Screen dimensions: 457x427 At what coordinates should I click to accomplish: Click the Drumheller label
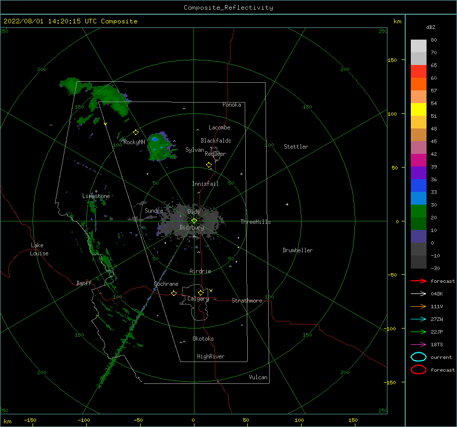298,250
